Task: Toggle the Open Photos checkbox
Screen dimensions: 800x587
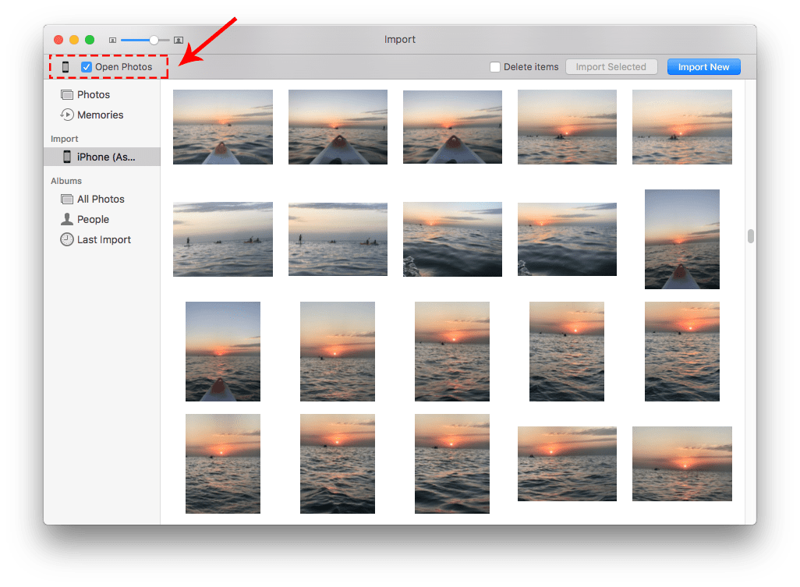Action: 87,67
